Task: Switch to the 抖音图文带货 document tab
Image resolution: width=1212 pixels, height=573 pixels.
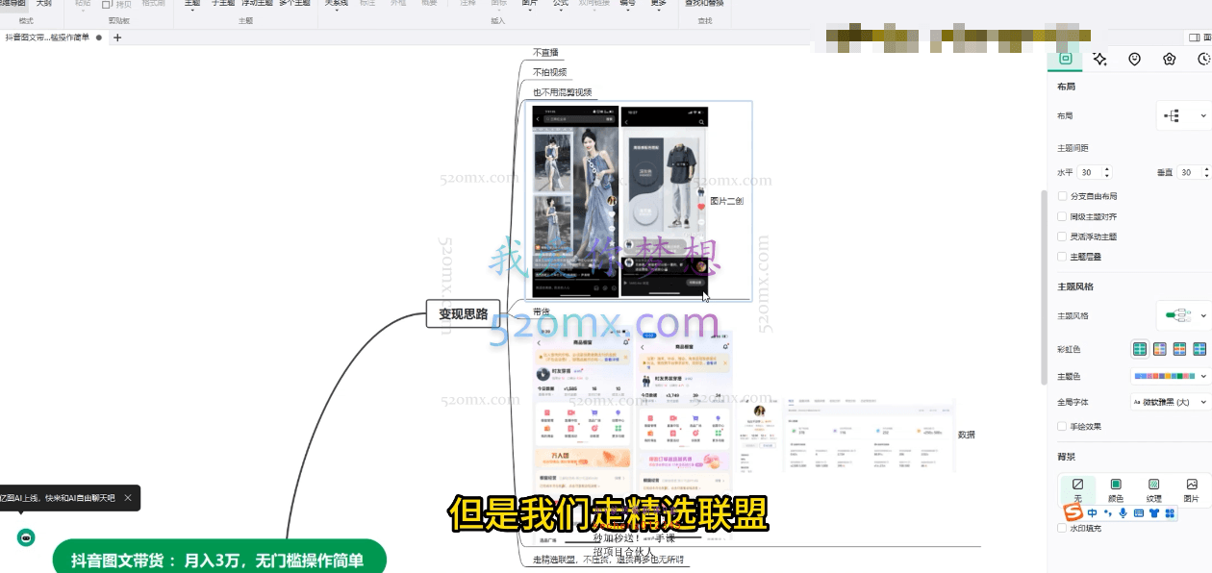Action: (47, 37)
